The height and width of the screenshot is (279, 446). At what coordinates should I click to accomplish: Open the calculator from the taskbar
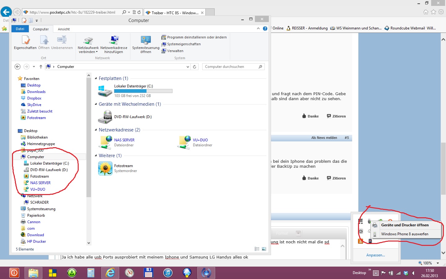(91, 273)
